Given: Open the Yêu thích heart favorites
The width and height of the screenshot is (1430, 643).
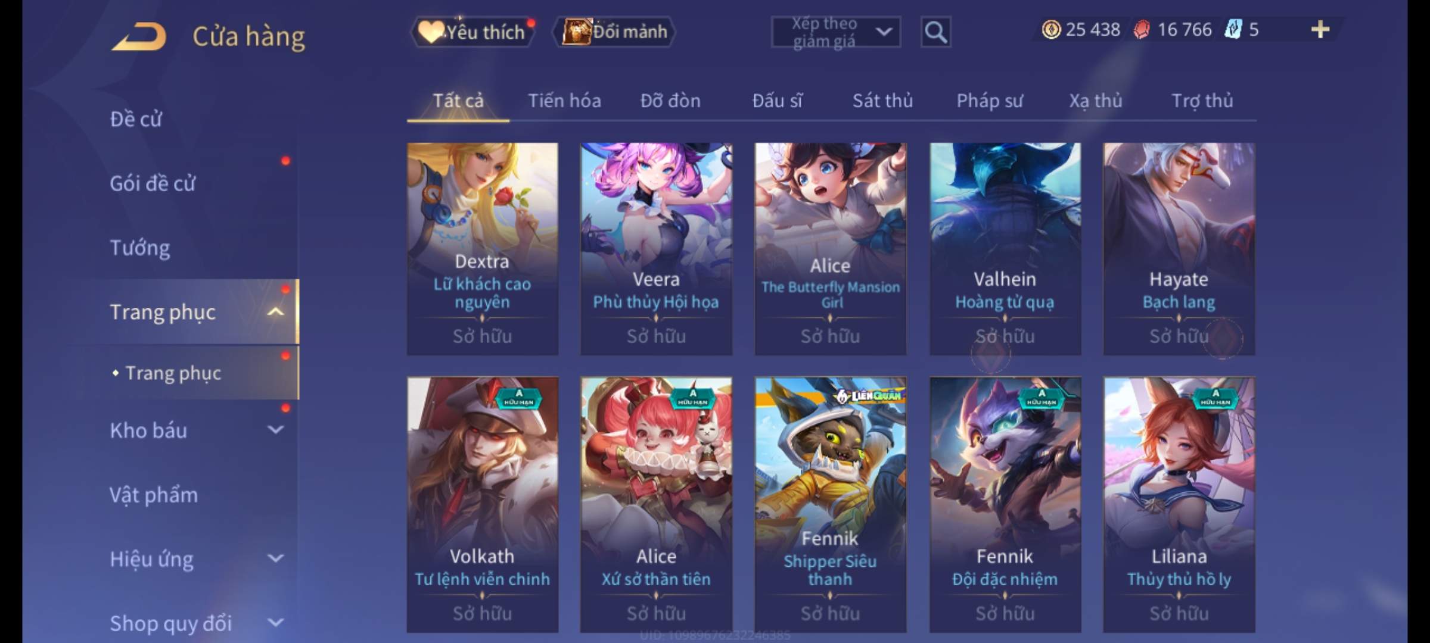Looking at the screenshot, I should 472,32.
